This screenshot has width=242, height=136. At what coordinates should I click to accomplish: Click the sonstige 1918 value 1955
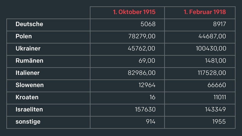219,121
